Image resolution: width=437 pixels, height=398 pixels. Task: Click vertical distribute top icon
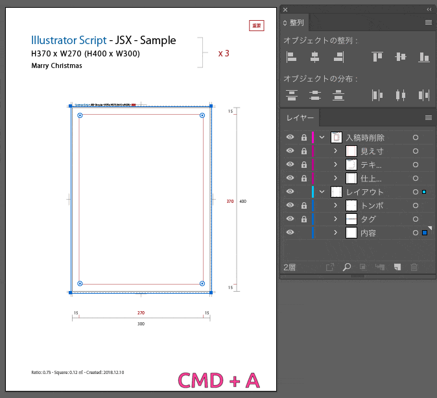point(292,95)
